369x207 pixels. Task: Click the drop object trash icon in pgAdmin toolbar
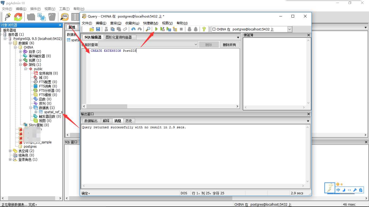[52, 17]
